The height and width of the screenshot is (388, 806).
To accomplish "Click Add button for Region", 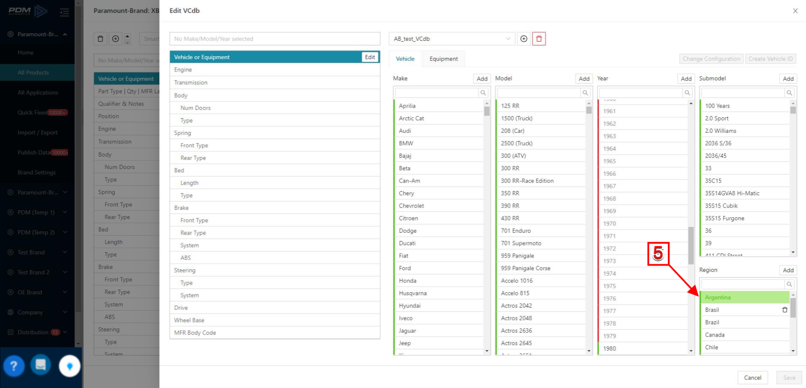I will (788, 270).
